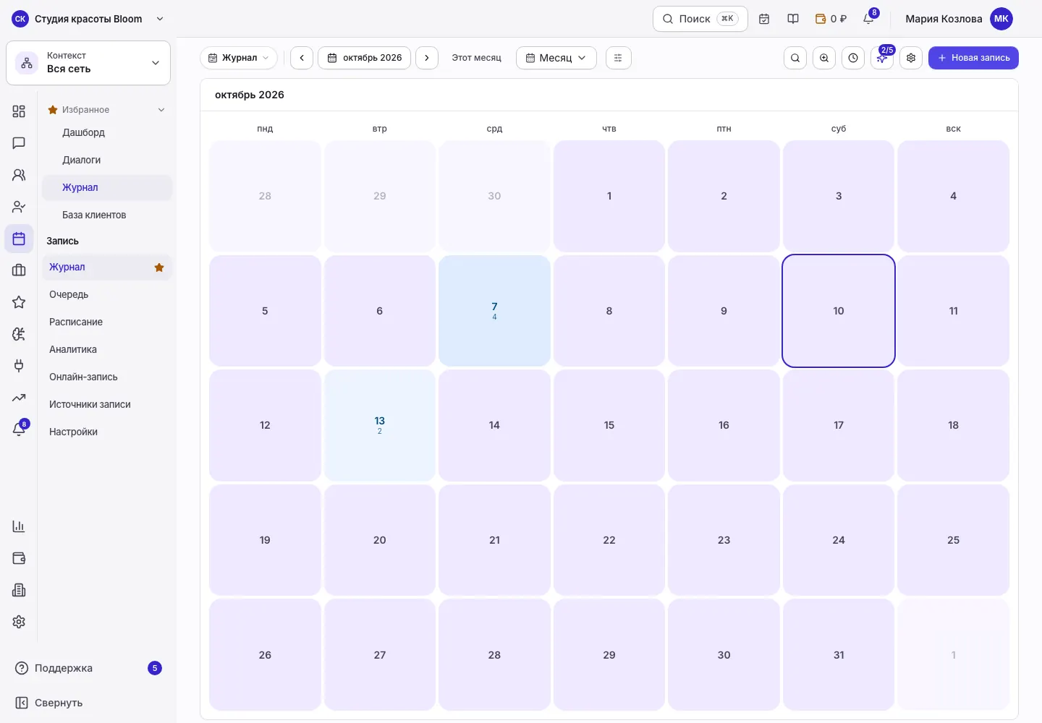The height and width of the screenshot is (723, 1042).
Task: Select October 7 calendar day cell
Action: click(494, 311)
